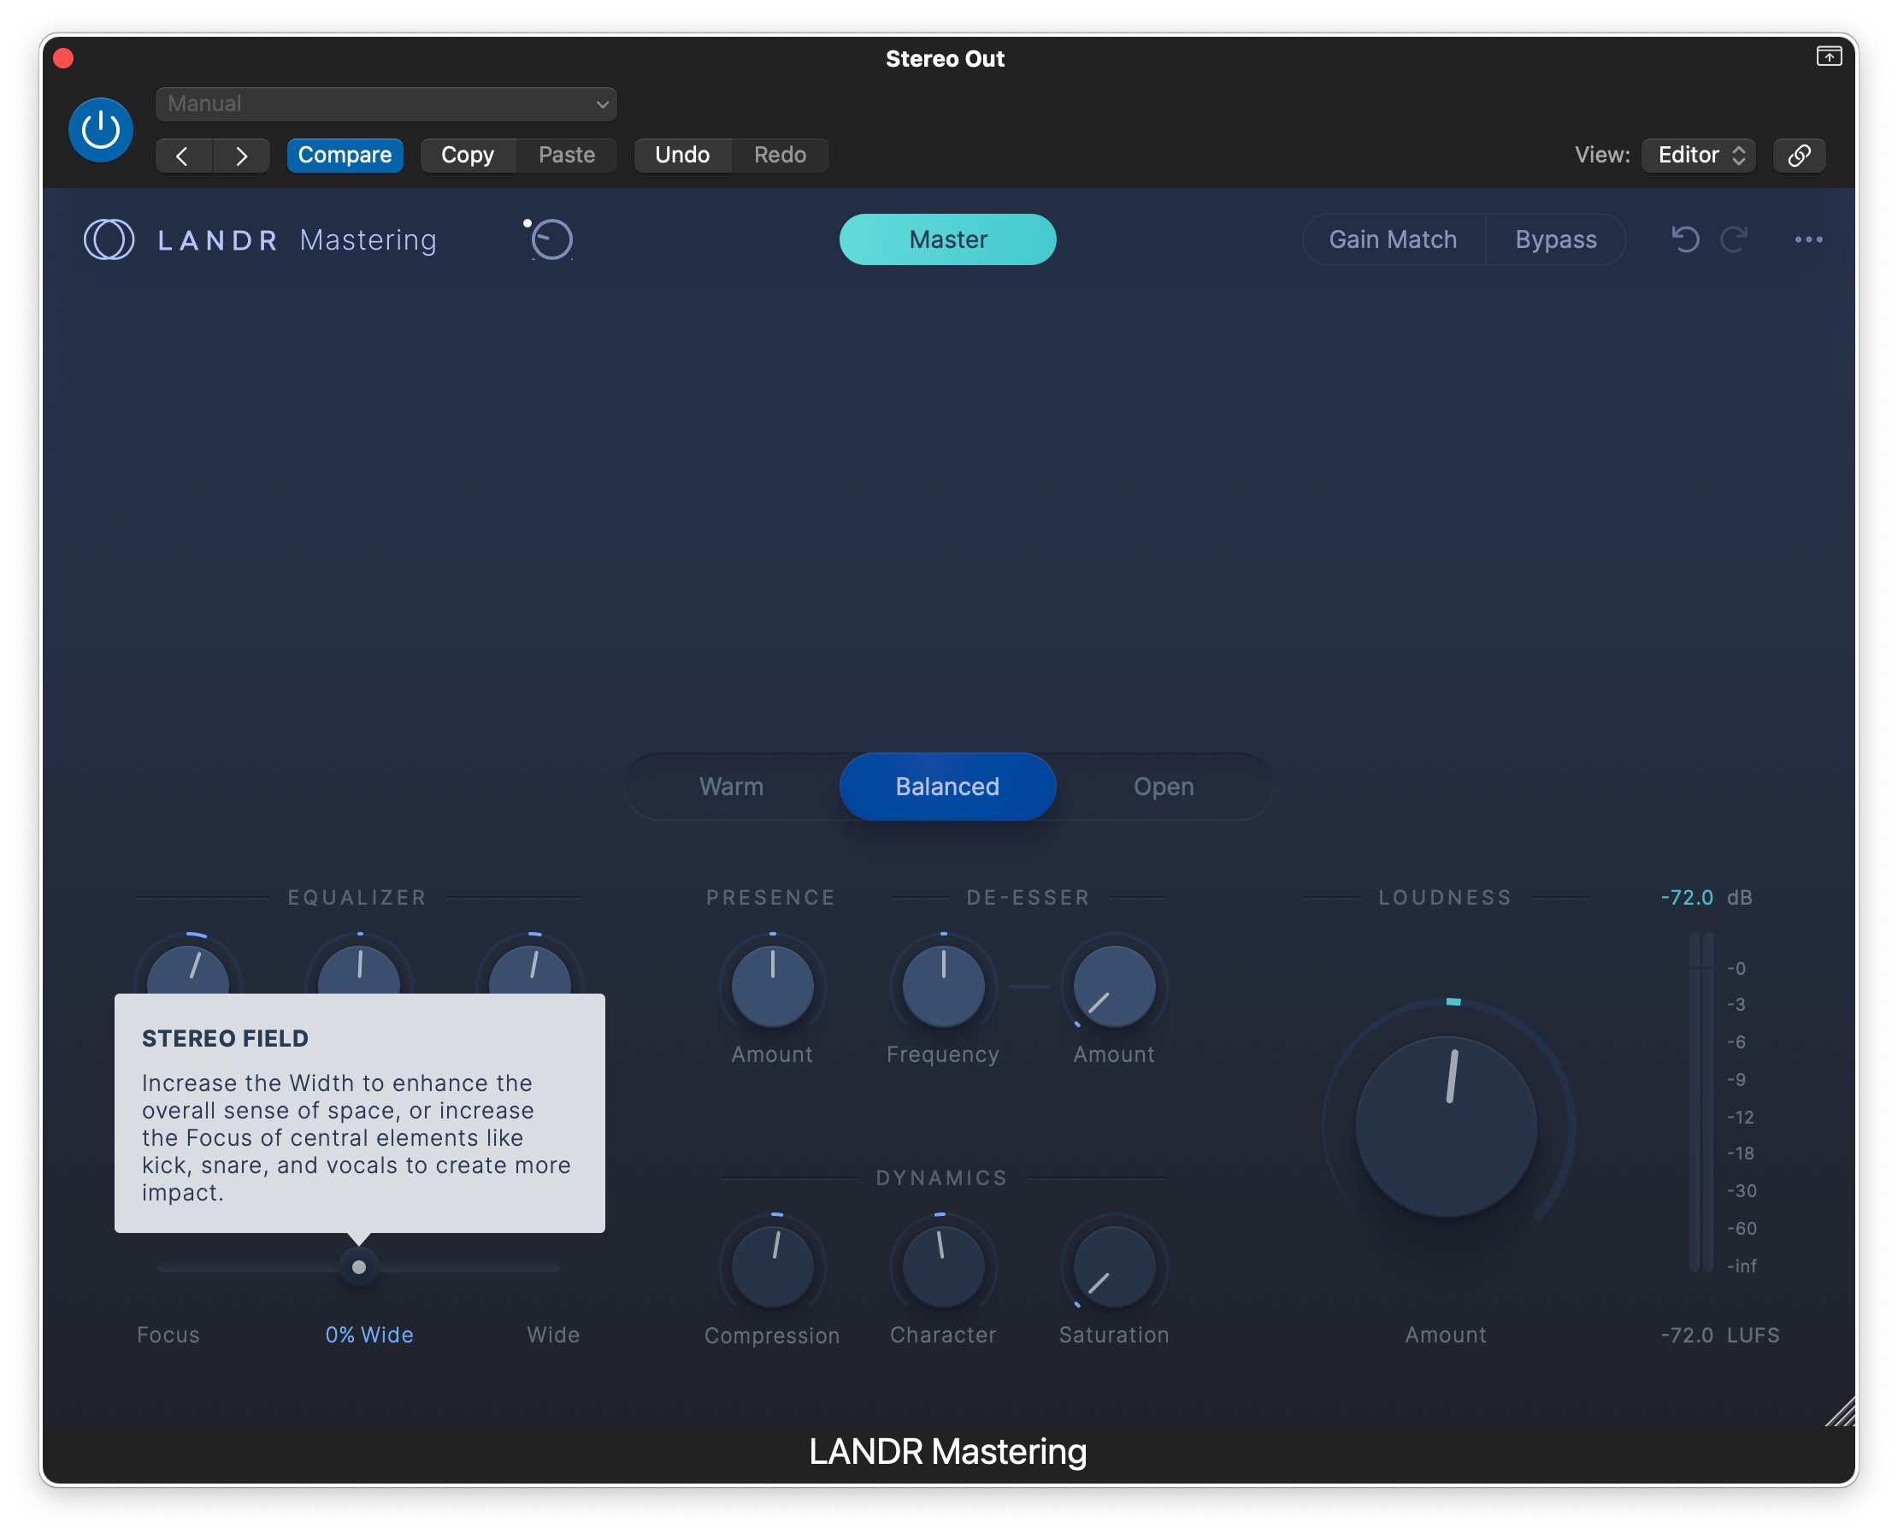This screenshot has height=1534, width=1898.
Task: Select the Warm sound style tab
Action: pos(731,786)
